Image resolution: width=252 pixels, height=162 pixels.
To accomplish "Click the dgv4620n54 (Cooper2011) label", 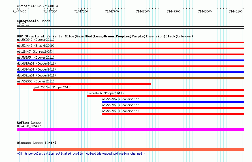I will tap(37, 69).
